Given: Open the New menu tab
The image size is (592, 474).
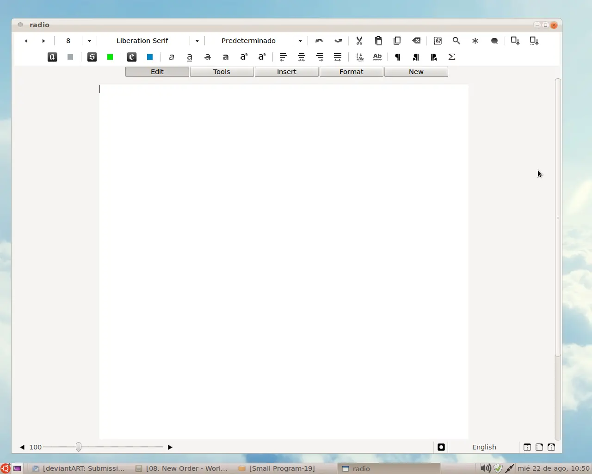Looking at the screenshot, I should pyautogui.click(x=416, y=72).
